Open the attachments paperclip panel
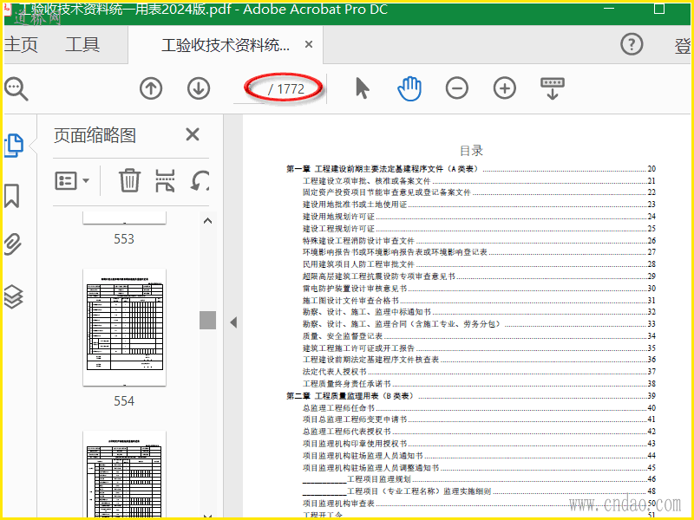 pos(13,244)
